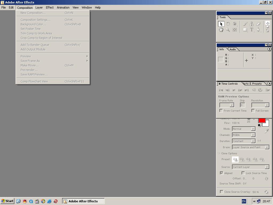Switch to the Audio tab
Screen dimensions: 273x205
pos(232,49)
